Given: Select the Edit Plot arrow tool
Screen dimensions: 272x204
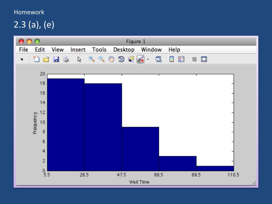Looking at the screenshot, I should click(x=79, y=59).
